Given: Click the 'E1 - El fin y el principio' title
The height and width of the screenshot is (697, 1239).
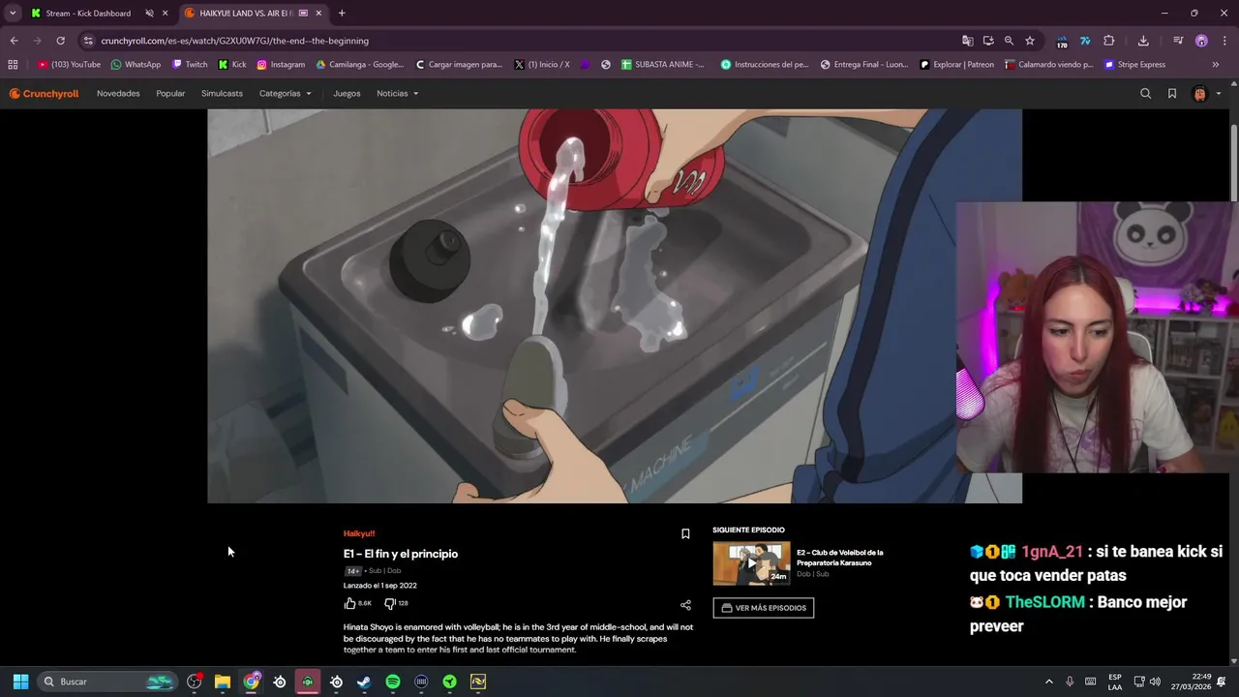Looking at the screenshot, I should (x=401, y=554).
